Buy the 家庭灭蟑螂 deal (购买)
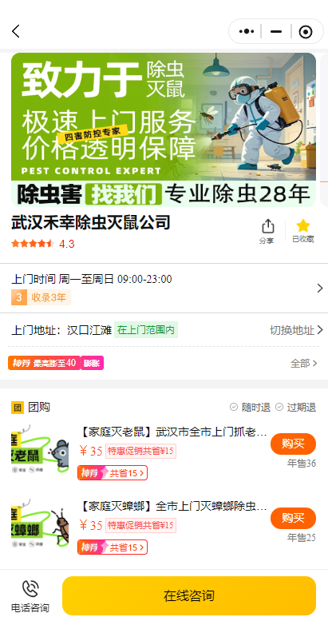The height and width of the screenshot is (621, 328). 293,519
